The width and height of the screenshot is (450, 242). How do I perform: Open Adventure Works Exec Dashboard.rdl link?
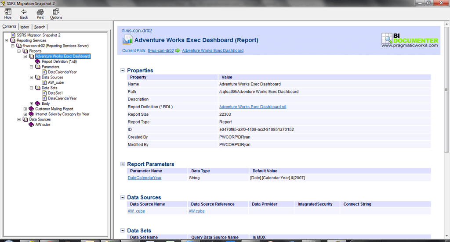click(253, 107)
